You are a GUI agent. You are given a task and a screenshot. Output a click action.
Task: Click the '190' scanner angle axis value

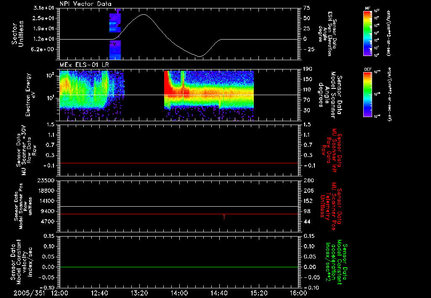[x=309, y=69]
